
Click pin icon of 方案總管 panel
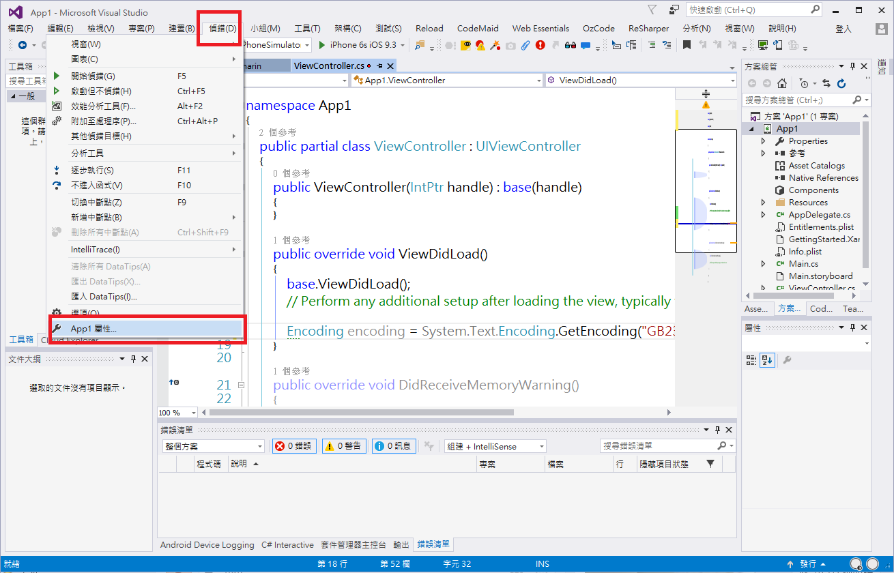852,66
